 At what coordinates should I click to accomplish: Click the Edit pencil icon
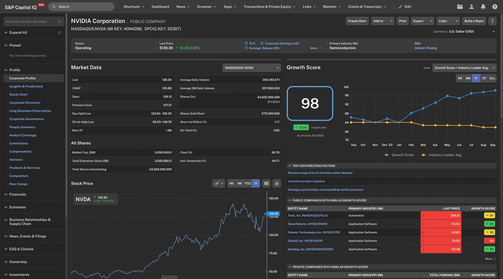click(x=401, y=7)
